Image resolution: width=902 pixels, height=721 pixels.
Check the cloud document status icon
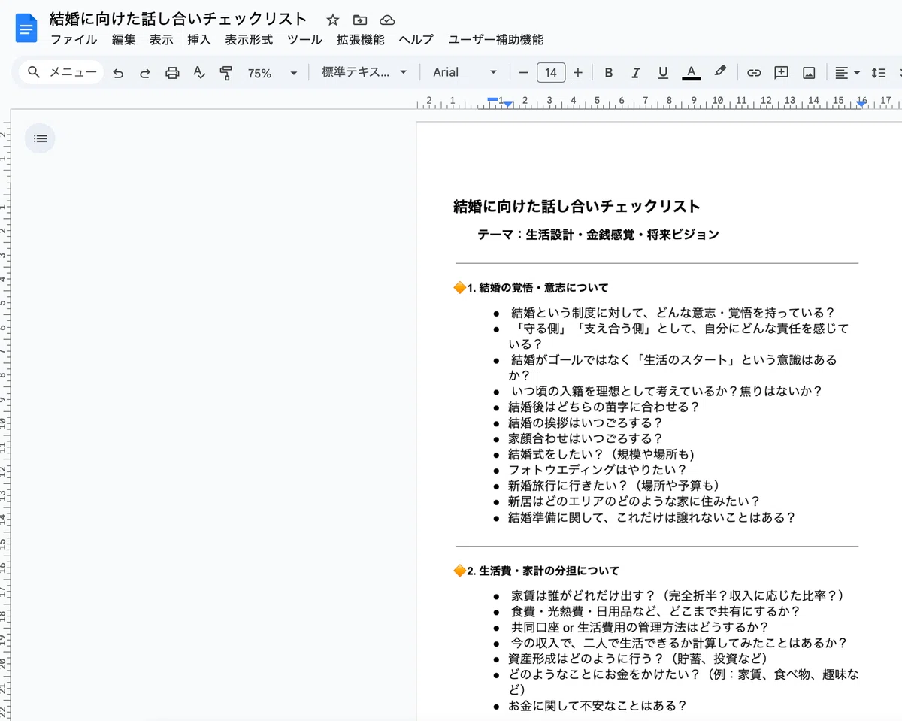point(387,20)
